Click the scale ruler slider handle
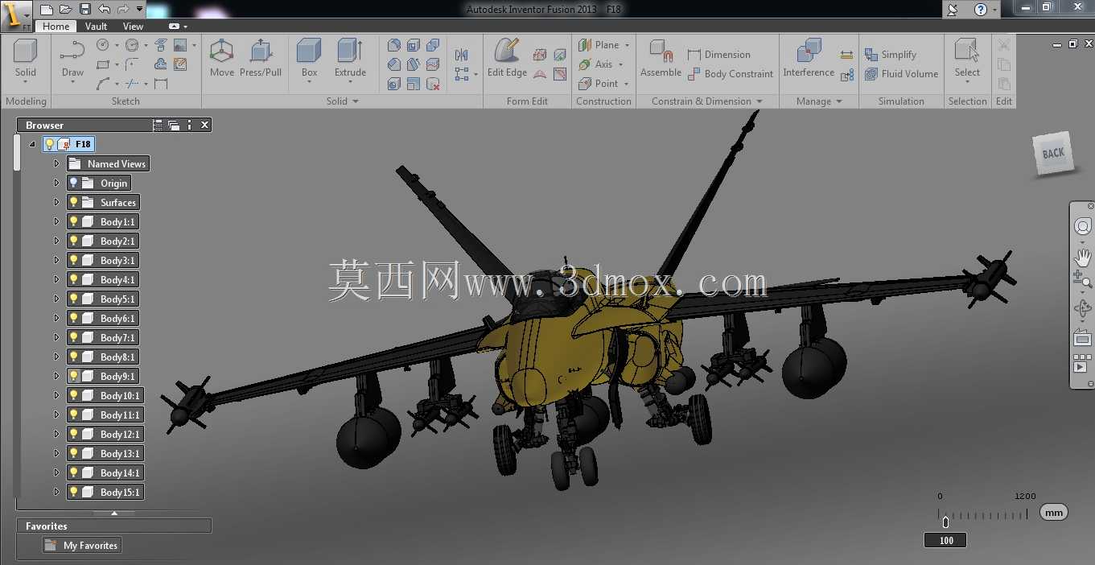The width and height of the screenshot is (1095, 565). 945,521
